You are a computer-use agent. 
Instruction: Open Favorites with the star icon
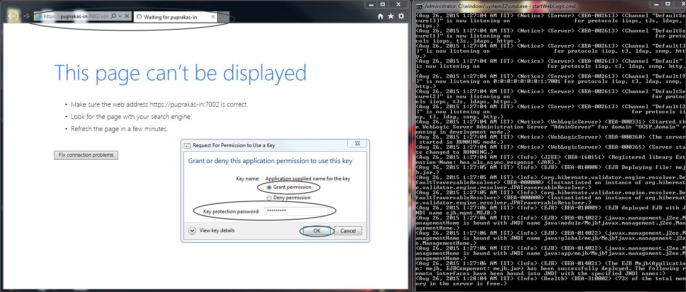pos(391,16)
